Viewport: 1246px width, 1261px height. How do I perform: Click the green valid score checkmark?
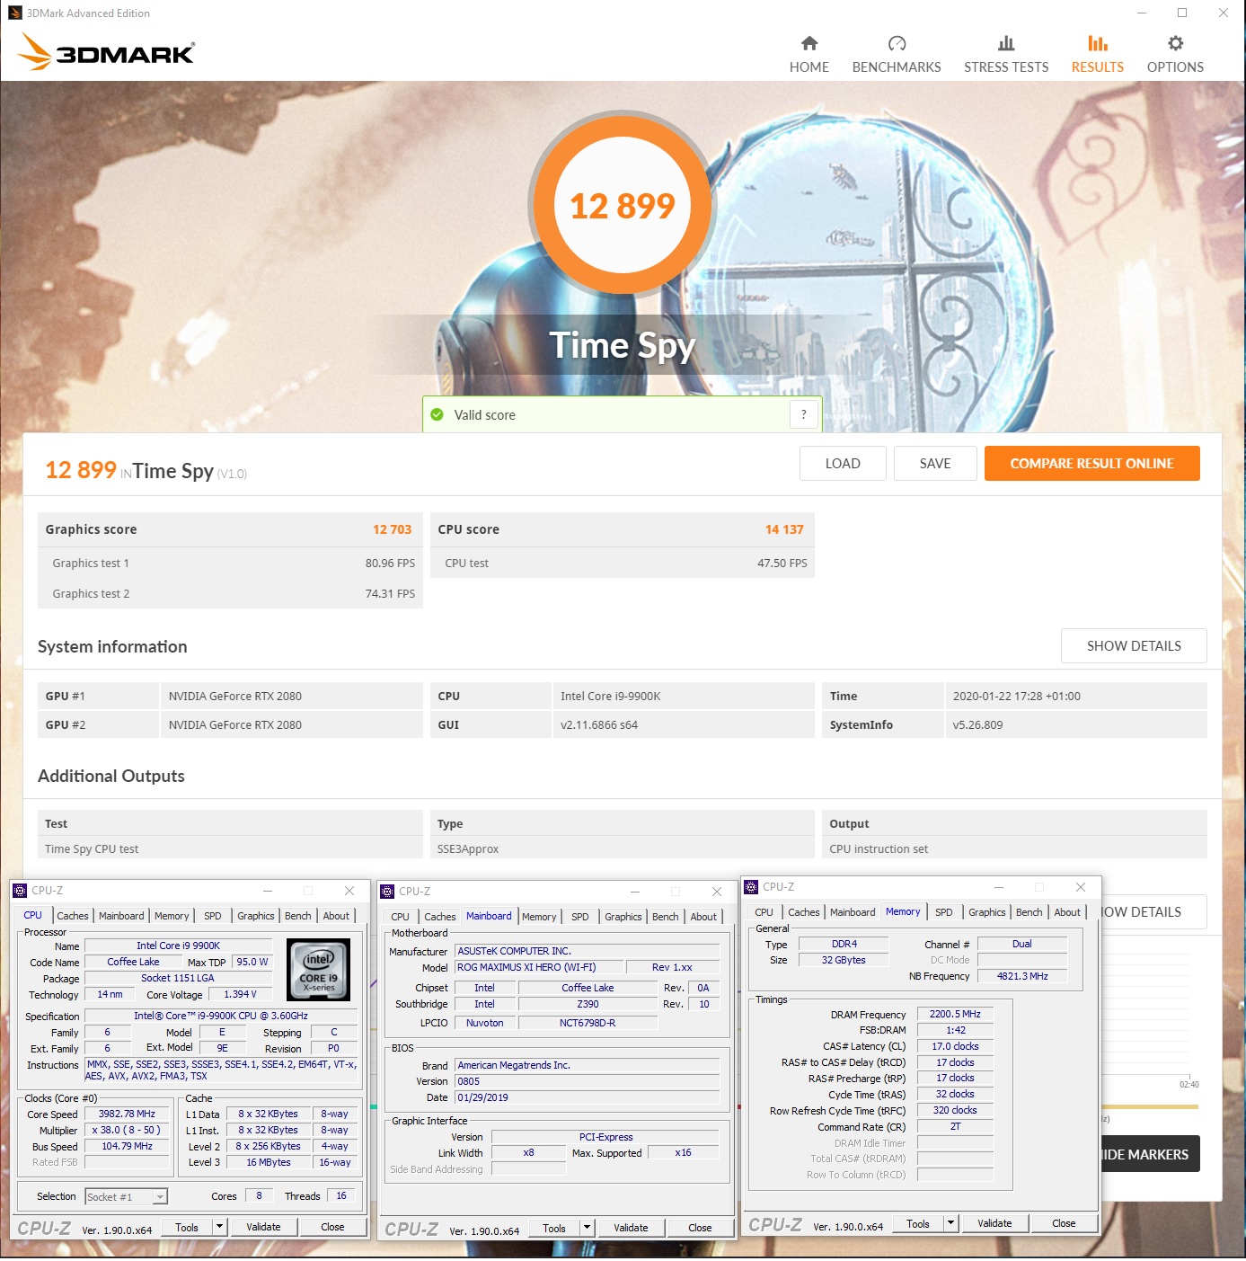coord(437,414)
